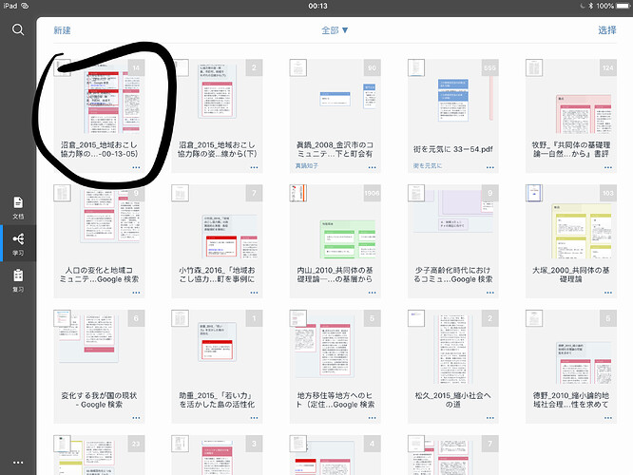Viewport: 633px width, 475px height.
Task: Open the 眞鍋_2008_金沢市 notebook thumbnail
Action: coord(336,97)
